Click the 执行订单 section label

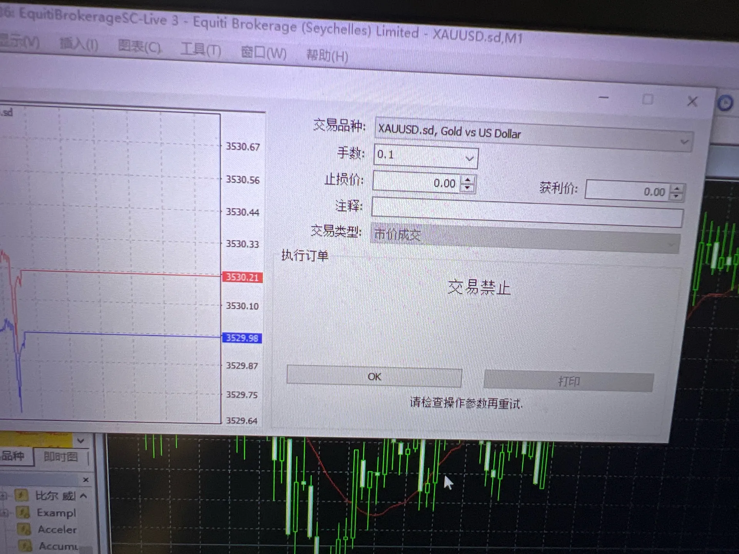[x=305, y=255]
